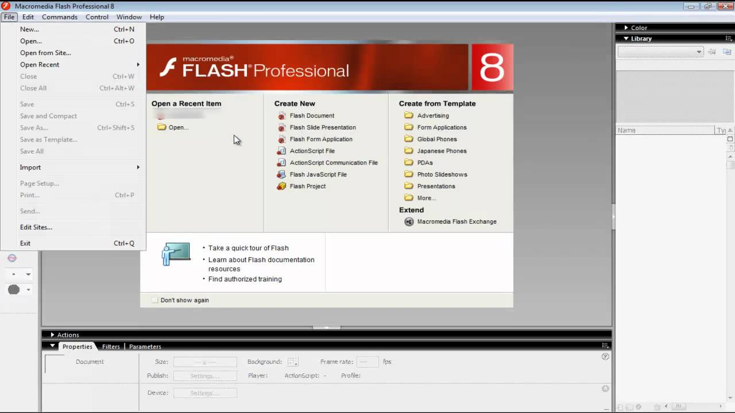The image size is (735, 413).
Task: Click the quick tour presenter icon
Action: (176, 254)
